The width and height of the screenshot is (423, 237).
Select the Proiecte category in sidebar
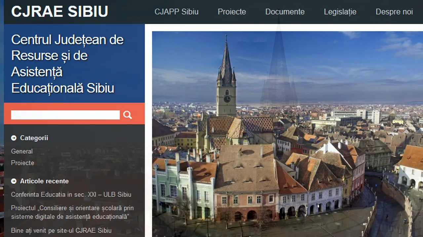point(23,163)
